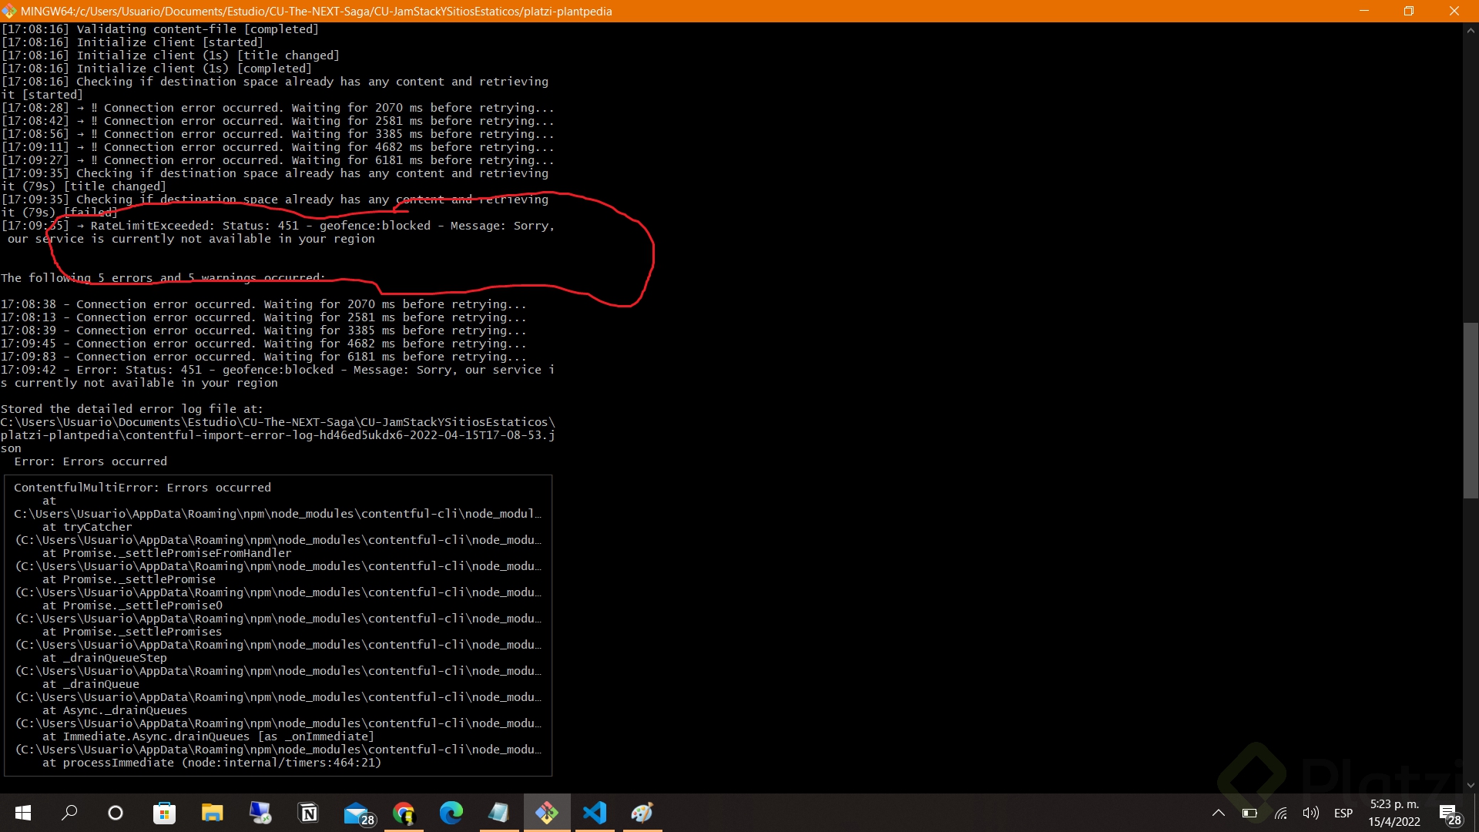Open Wi-Fi network settings flyout
The height and width of the screenshot is (832, 1479).
tap(1280, 813)
